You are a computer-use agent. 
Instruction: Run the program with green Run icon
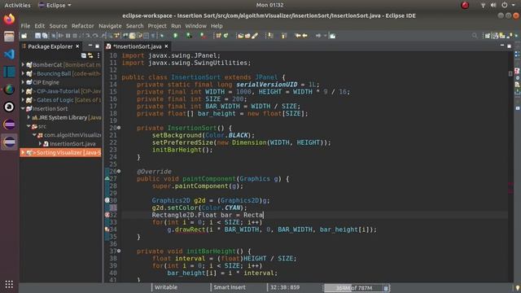176,36
